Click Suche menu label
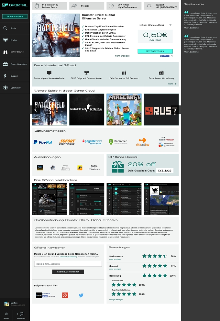 click(13, 28)
